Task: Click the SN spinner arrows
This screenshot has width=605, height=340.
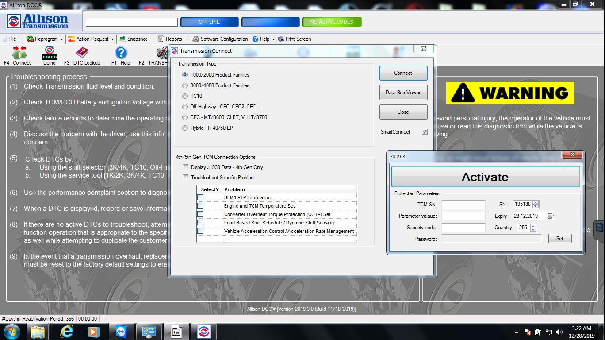Action: (536, 205)
